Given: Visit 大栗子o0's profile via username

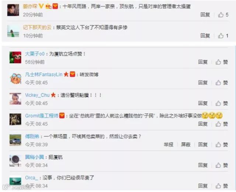Looking at the screenshot, I should click(x=35, y=54).
